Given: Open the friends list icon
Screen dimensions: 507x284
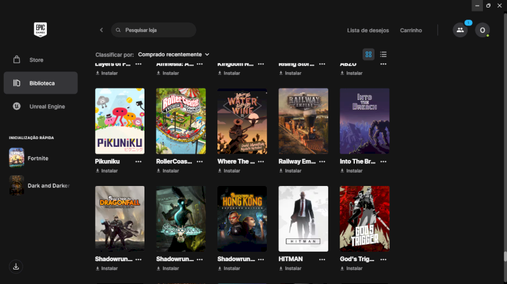Looking at the screenshot, I should pos(460,30).
